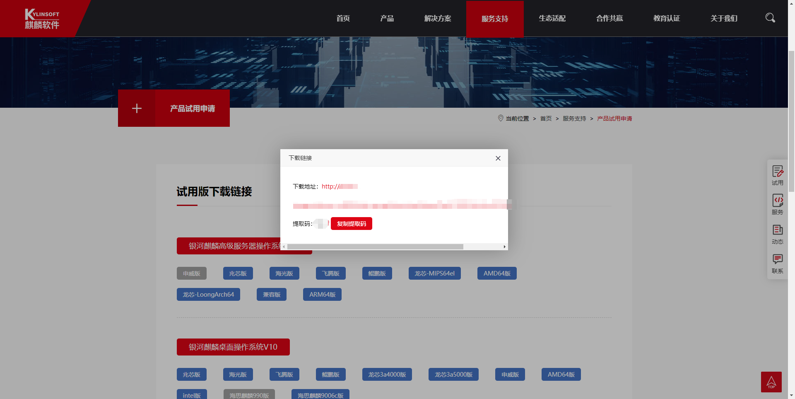
Task: Click page scrollbar down arrow
Action: [791, 396]
